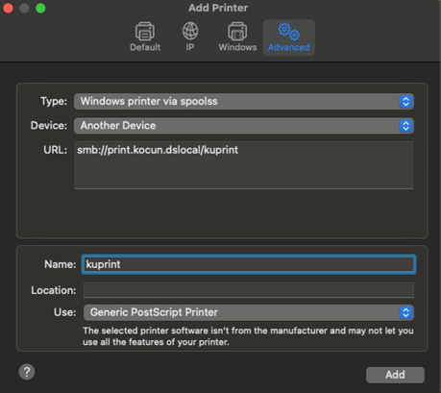The width and height of the screenshot is (441, 393).
Task: Click the "Windows" tab label text
Action: tap(237, 47)
